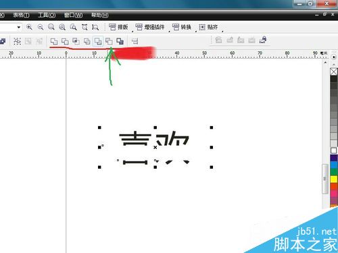Image resolution: width=338 pixels, height=253 pixels.
Task: Click the Combine objects icon with dotted circle
Action: (x=17, y=41)
